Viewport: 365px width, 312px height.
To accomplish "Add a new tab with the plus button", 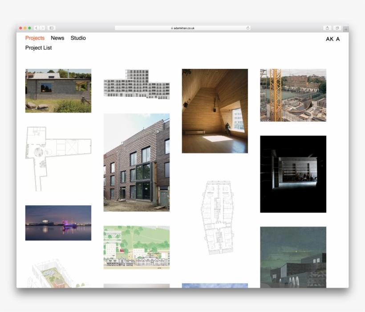I will 346,29.
